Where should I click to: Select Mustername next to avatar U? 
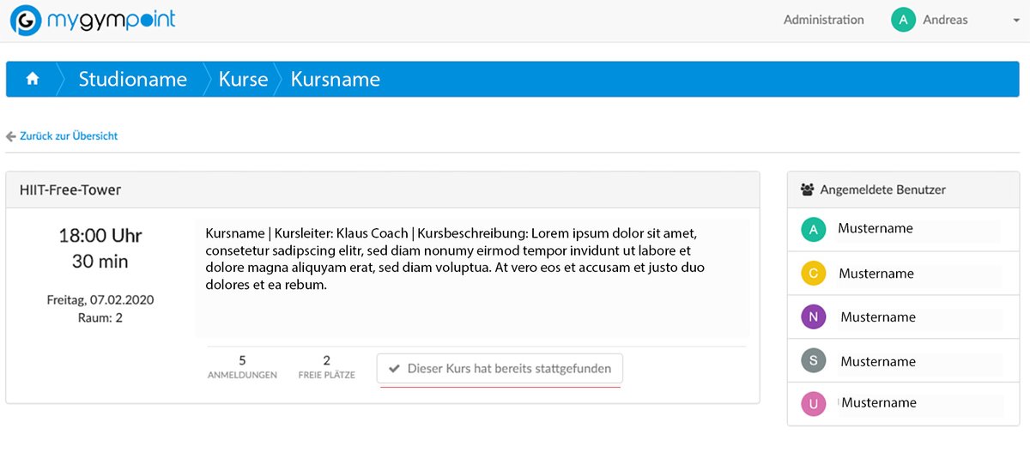(879, 402)
